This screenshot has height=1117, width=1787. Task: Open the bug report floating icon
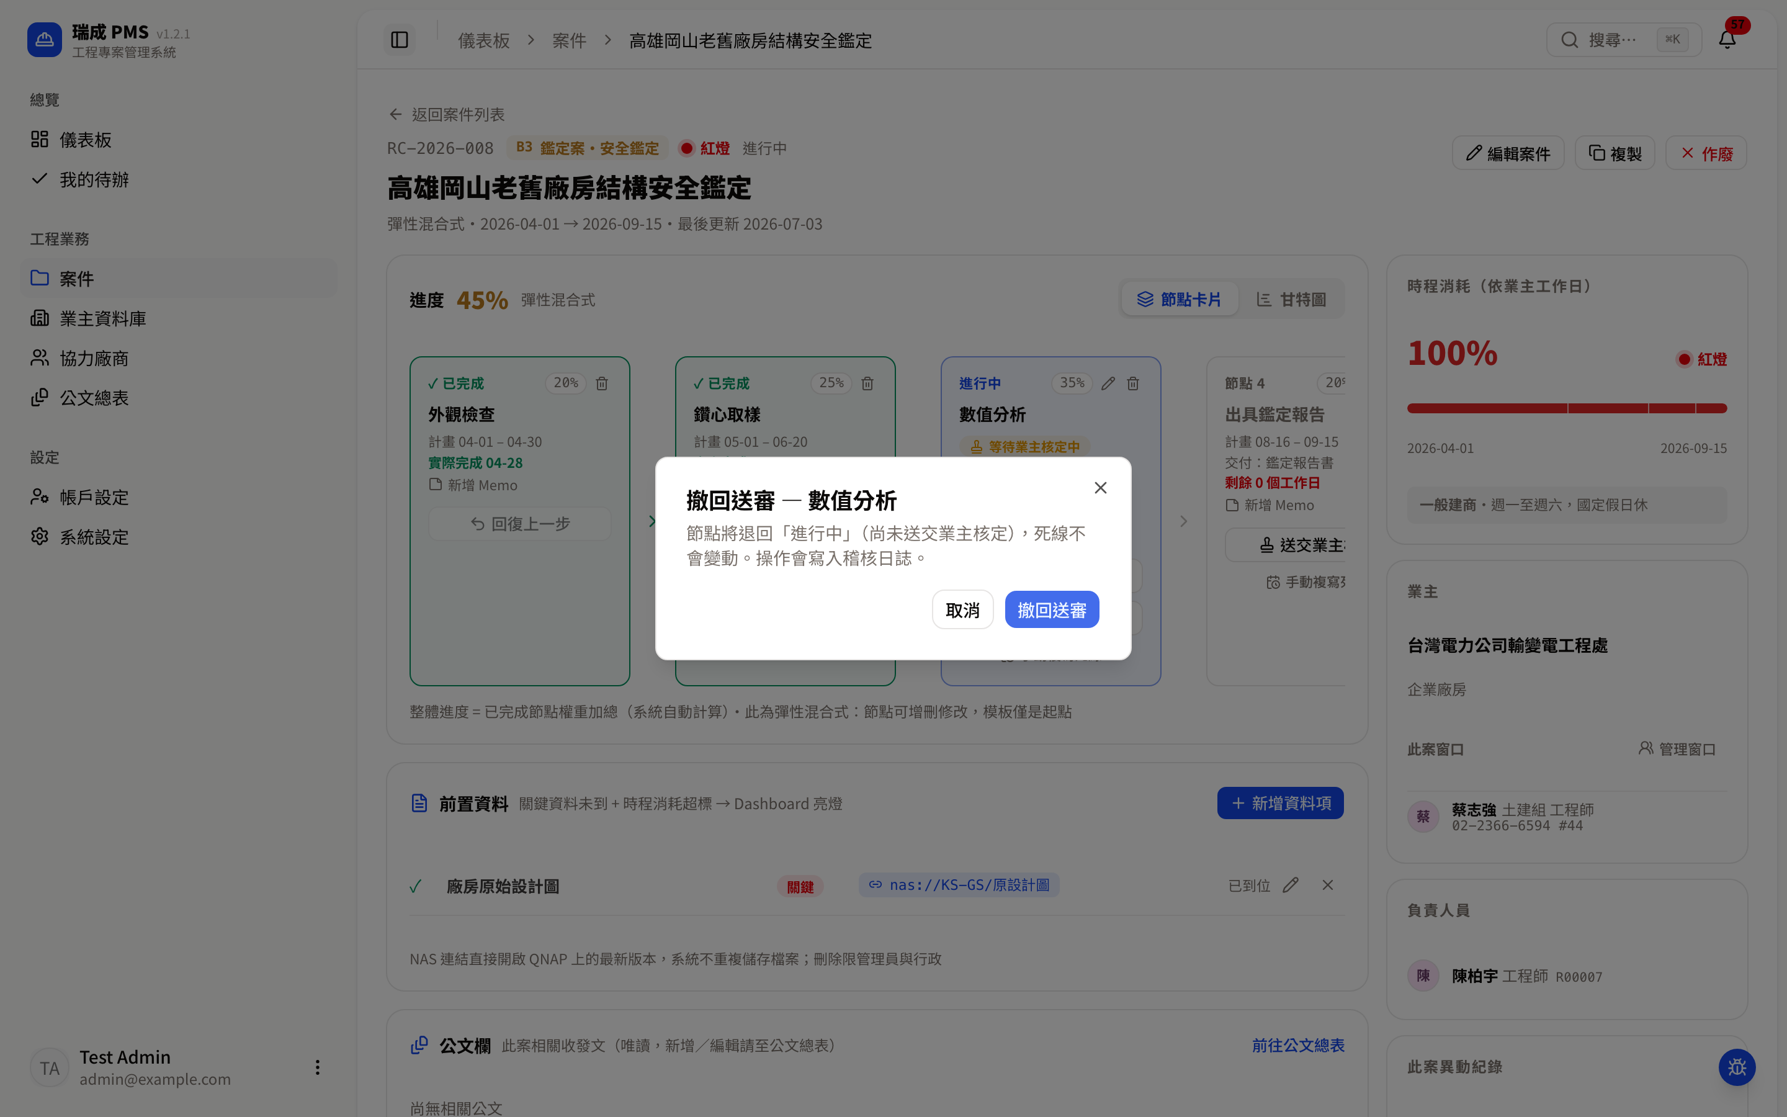(x=1737, y=1067)
